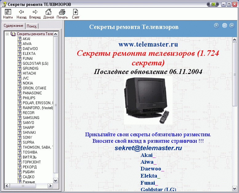The height and width of the screenshot is (193, 239).
Task: Click the sekret@telemaster.ru email link
Action: tap(148, 148)
